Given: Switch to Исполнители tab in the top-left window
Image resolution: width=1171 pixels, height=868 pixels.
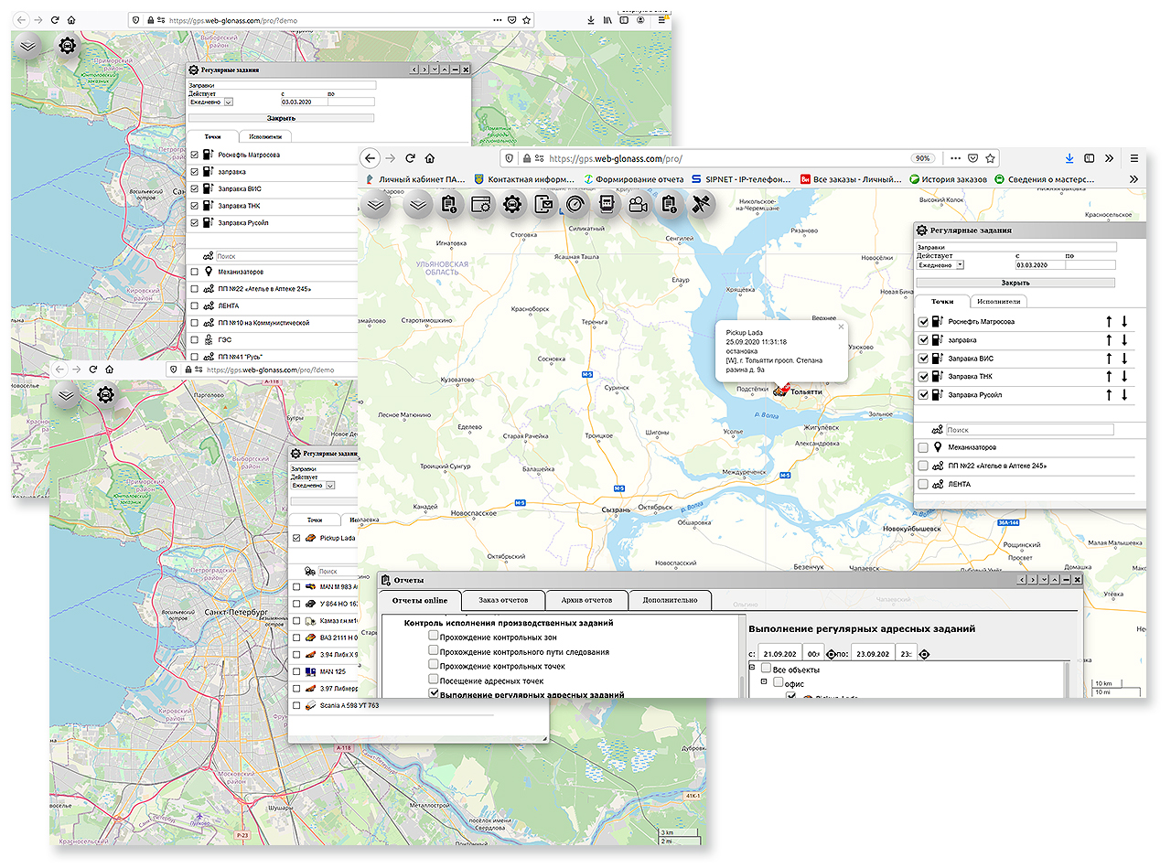Looking at the screenshot, I should point(264,136).
